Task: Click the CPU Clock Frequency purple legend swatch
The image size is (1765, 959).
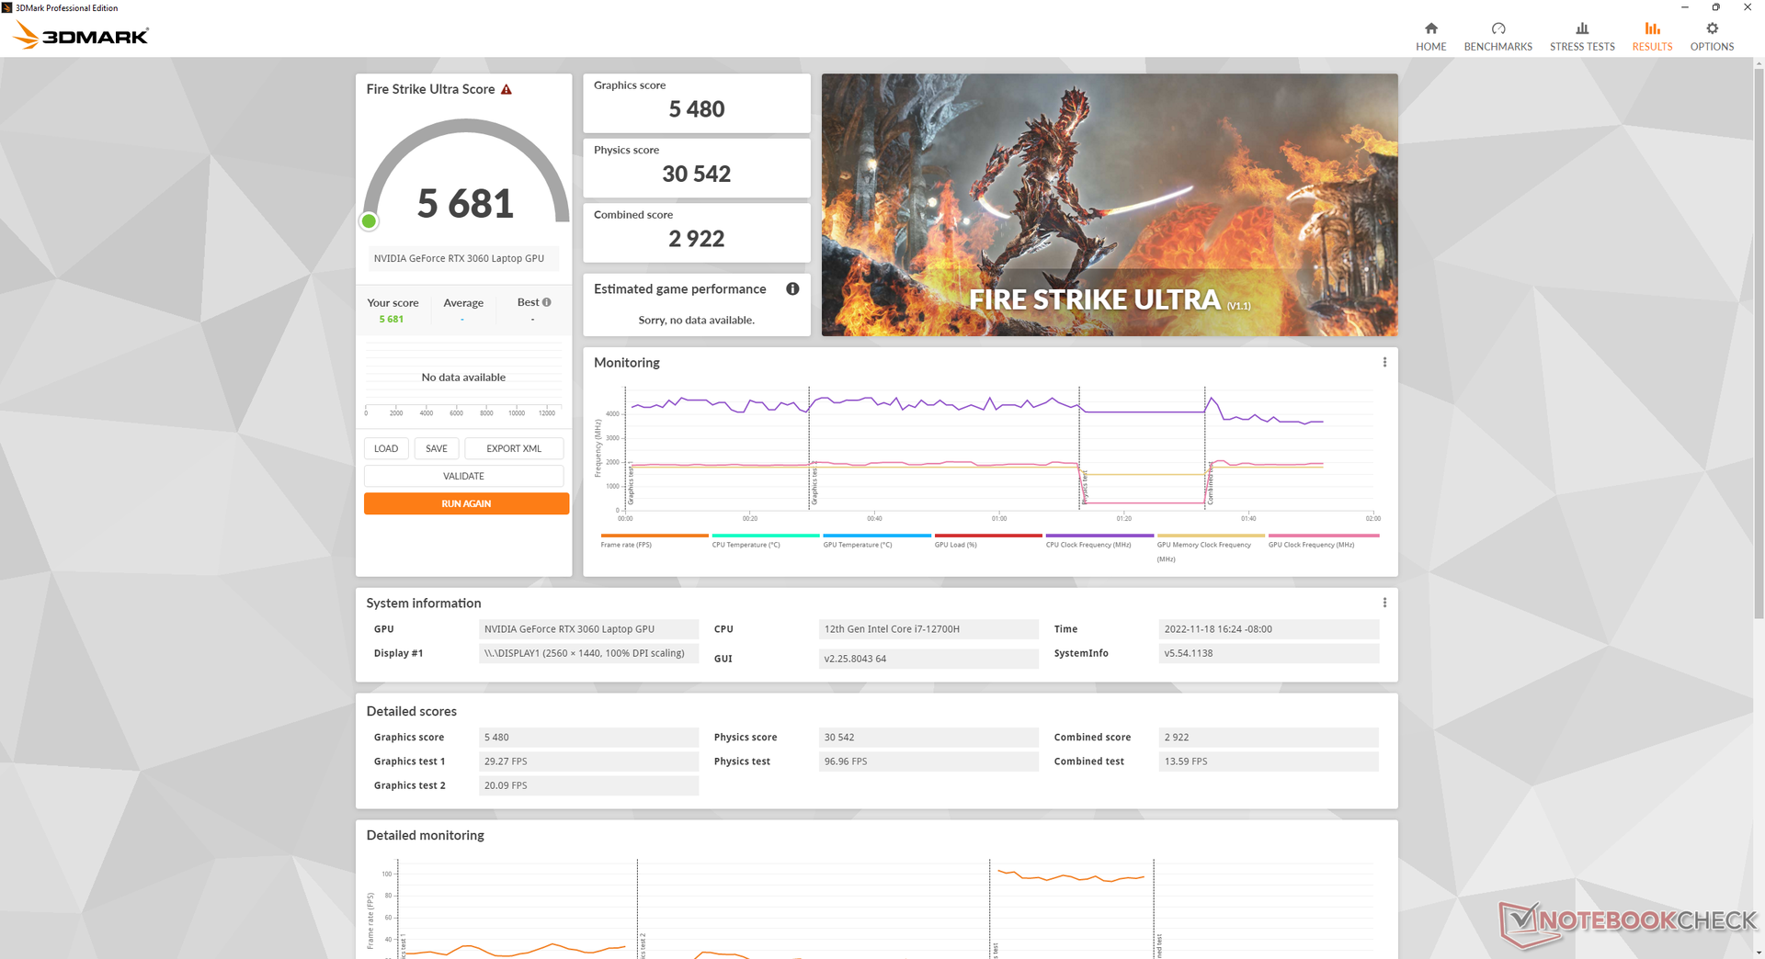Action: tap(1099, 536)
